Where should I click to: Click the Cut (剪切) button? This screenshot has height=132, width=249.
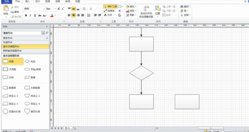[x=15, y=7]
